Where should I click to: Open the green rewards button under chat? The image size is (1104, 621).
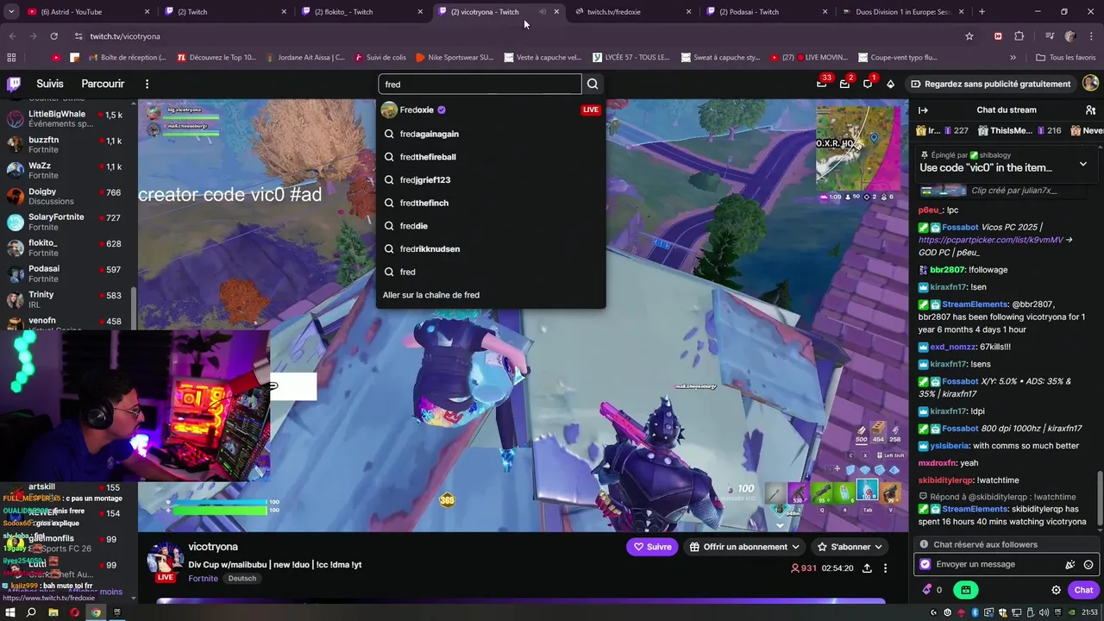pos(965,590)
